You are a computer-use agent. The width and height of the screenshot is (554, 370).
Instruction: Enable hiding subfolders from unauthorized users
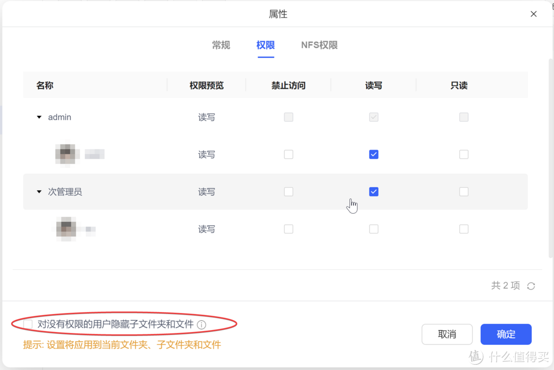[27, 324]
